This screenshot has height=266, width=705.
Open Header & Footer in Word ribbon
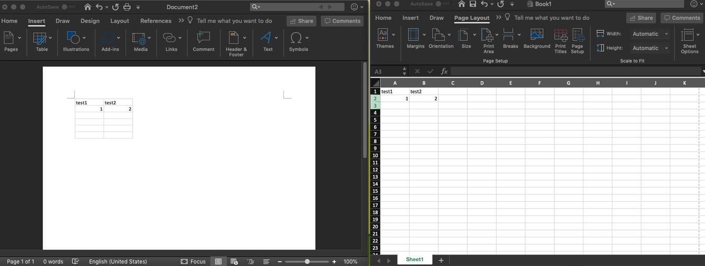(x=236, y=44)
